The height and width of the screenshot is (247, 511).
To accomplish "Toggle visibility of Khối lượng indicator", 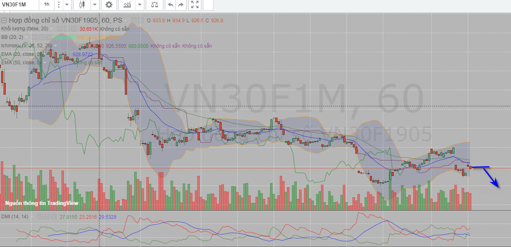I will click(x=59, y=29).
